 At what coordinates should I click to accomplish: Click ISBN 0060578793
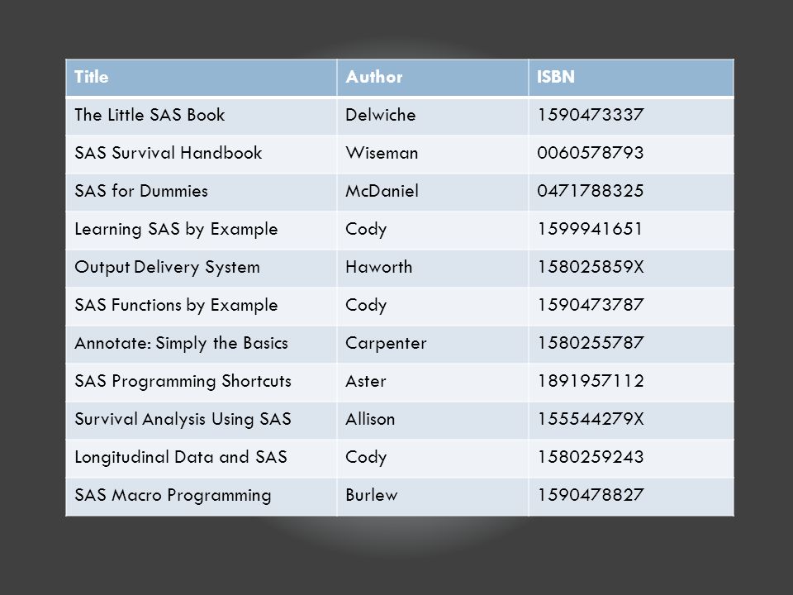click(590, 153)
